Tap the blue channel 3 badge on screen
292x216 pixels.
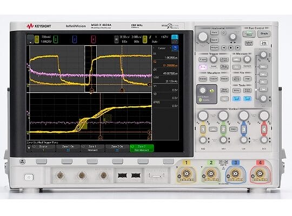74,39
